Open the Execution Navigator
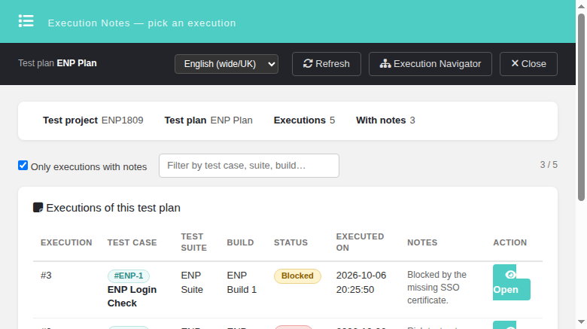Image resolution: width=587 pixels, height=329 pixels. pyautogui.click(x=430, y=64)
